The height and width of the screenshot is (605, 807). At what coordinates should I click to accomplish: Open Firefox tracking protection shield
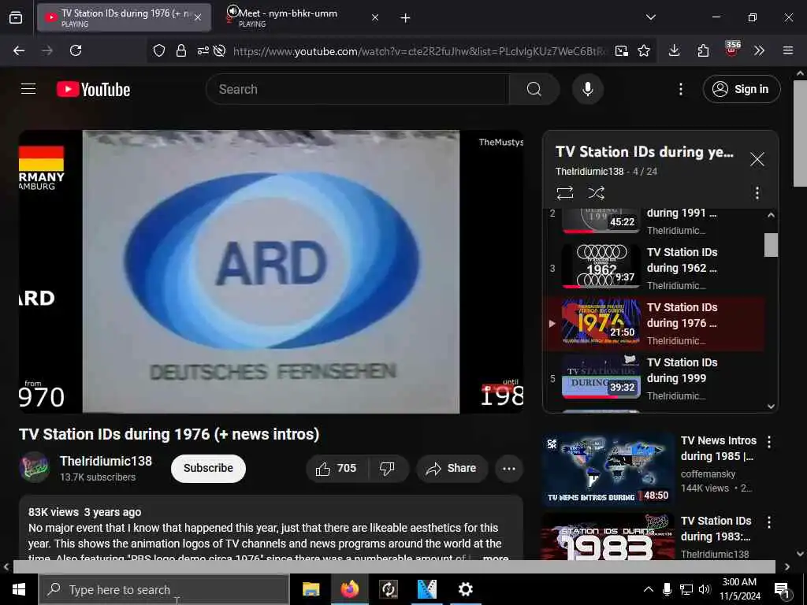(x=159, y=50)
